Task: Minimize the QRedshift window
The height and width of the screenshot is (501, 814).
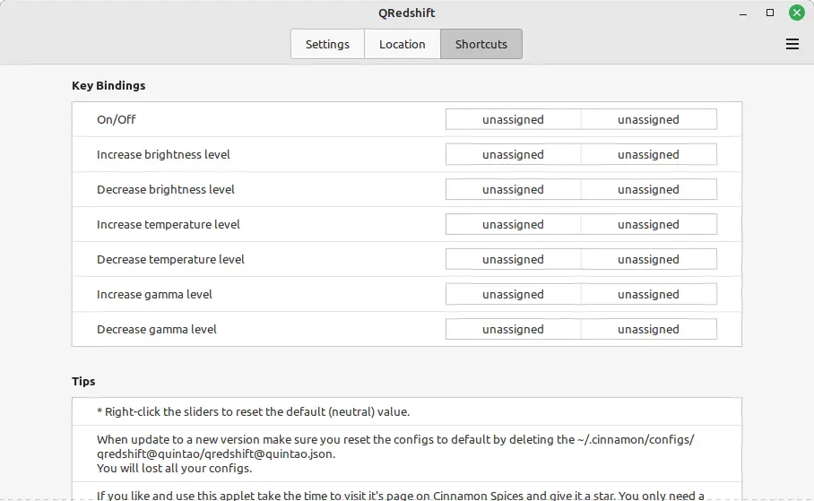Action: point(743,13)
